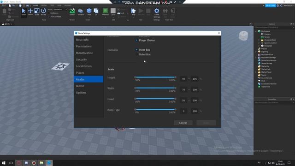Open the FILE menu
Screen dimensions: 295x166
coord(4,6)
